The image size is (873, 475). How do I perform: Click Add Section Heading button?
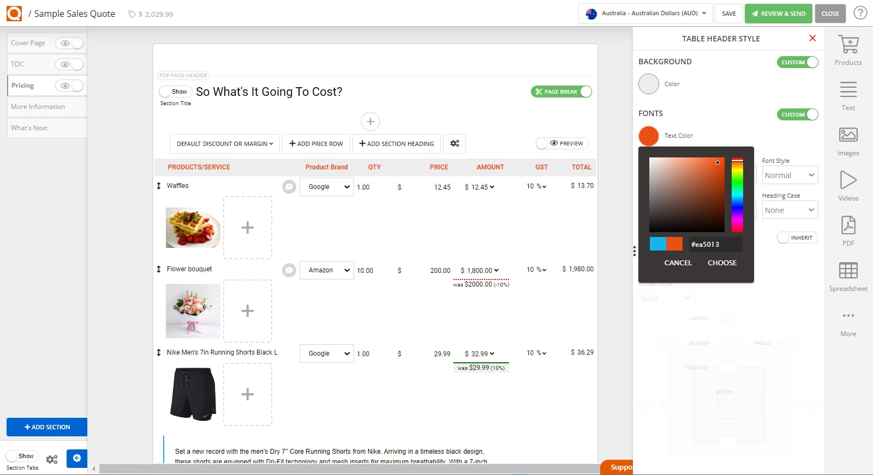tap(397, 144)
